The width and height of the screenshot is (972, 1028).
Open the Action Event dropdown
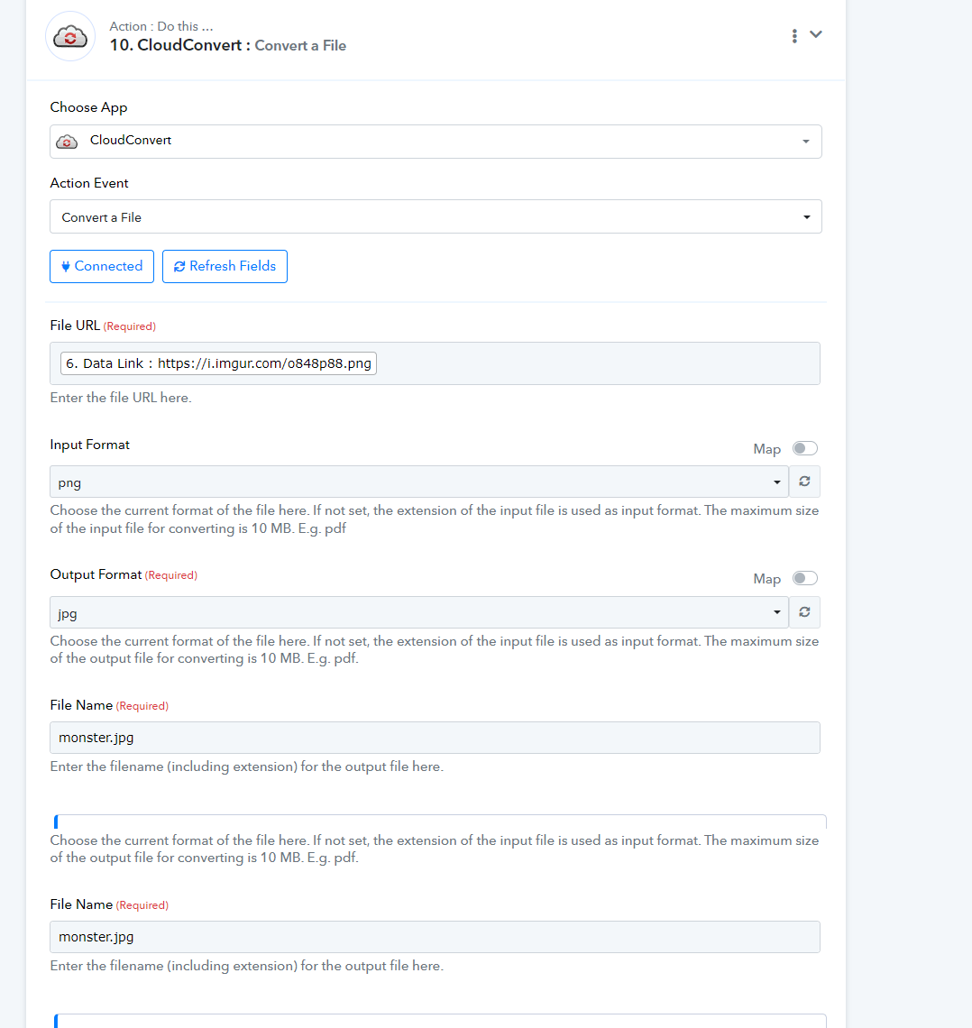(x=436, y=217)
